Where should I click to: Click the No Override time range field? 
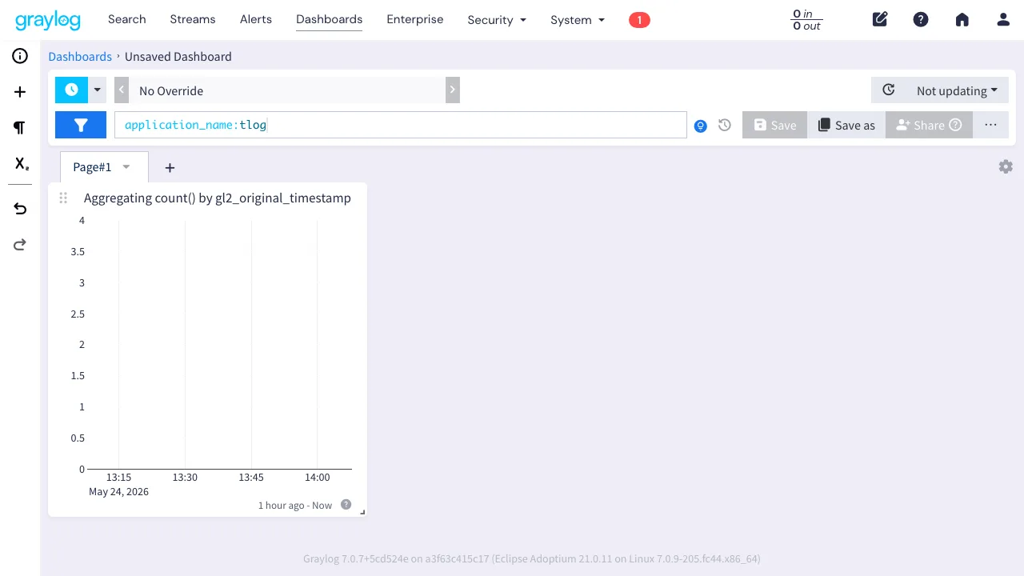(x=287, y=90)
